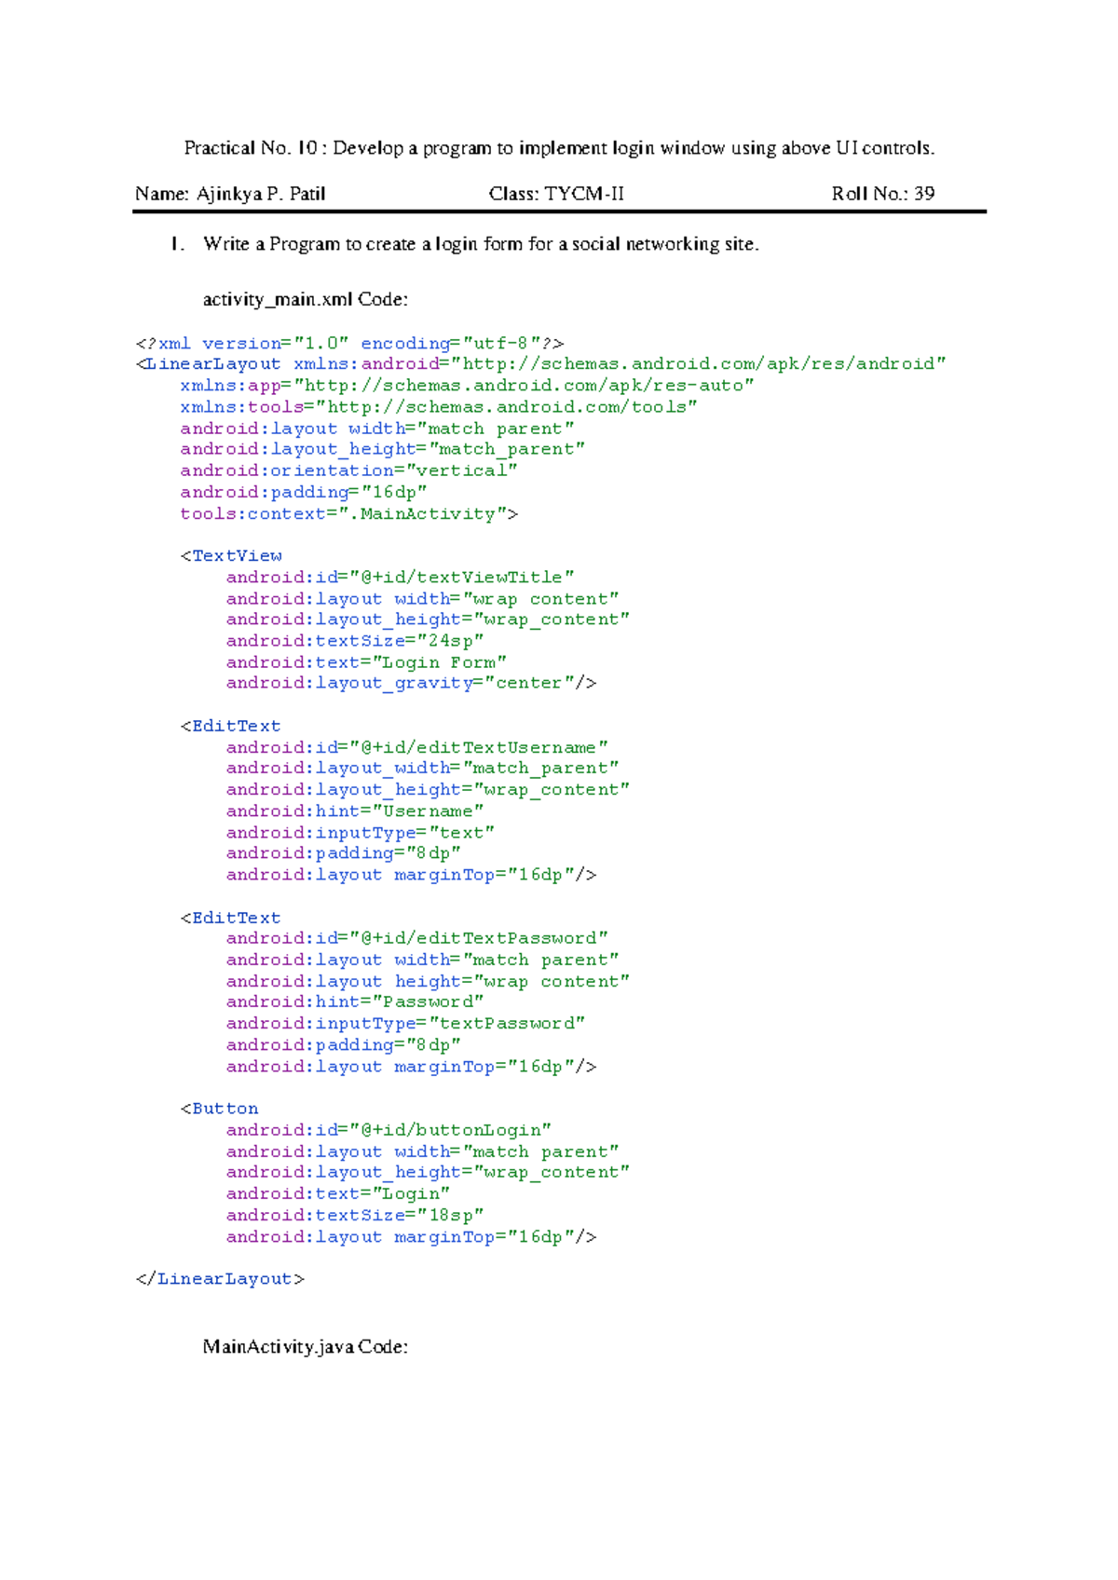This screenshot has height=1580, width=1118.
Task: Click the closing </LinearLayout> tag
Action: click(x=221, y=1280)
